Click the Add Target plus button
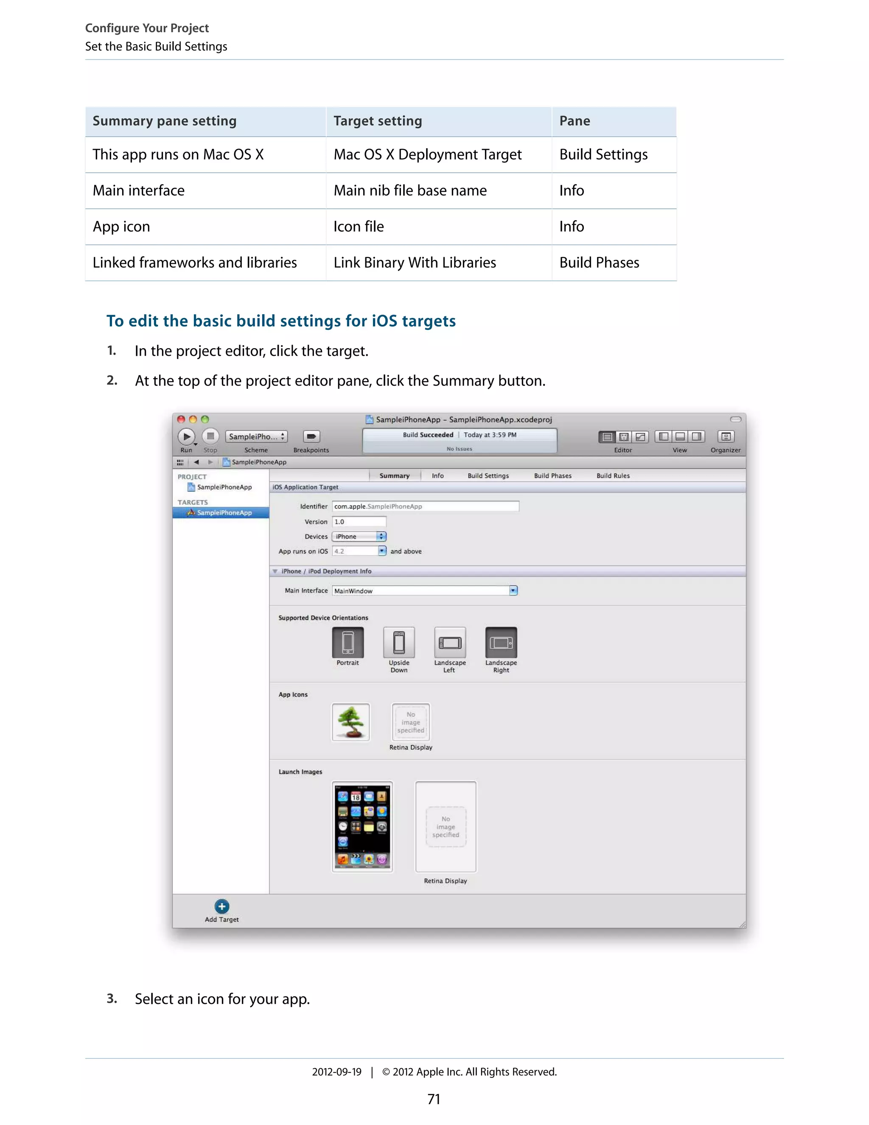The width and height of the screenshot is (869, 1125). 222,907
